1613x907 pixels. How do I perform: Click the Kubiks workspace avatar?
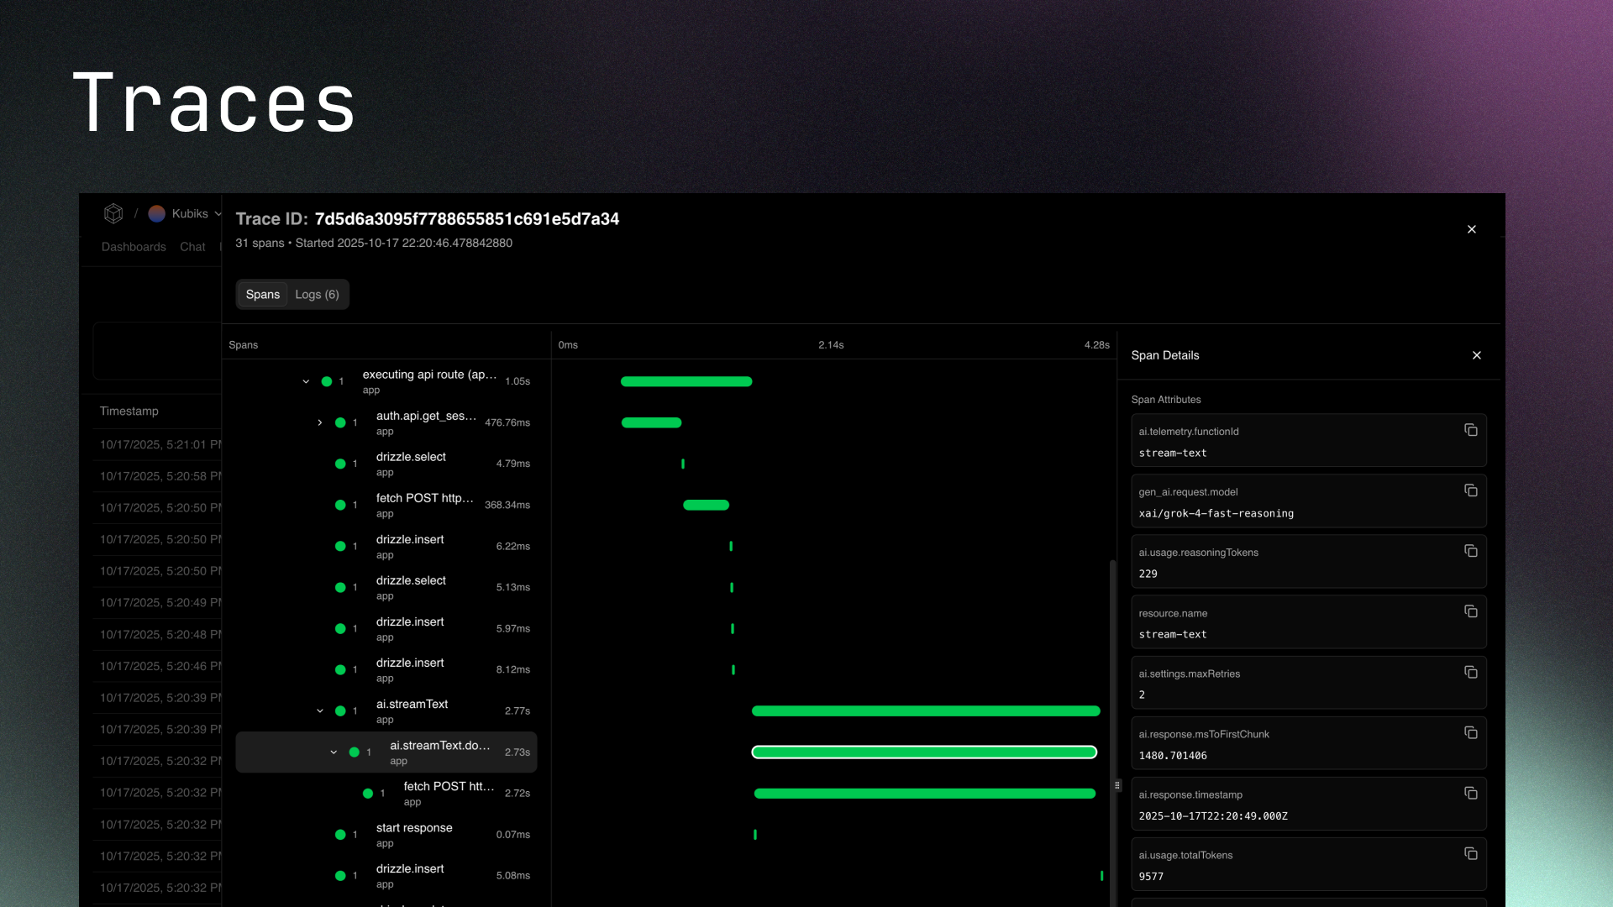pyautogui.click(x=156, y=213)
